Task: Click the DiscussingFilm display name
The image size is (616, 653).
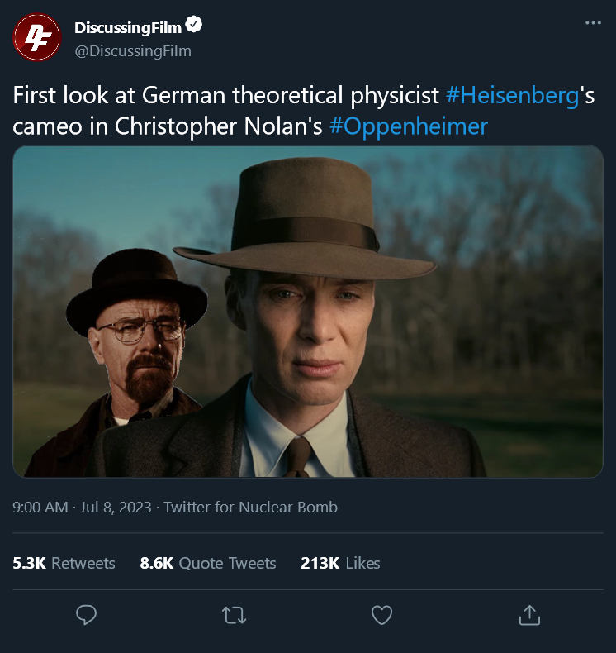Action: coord(128,27)
